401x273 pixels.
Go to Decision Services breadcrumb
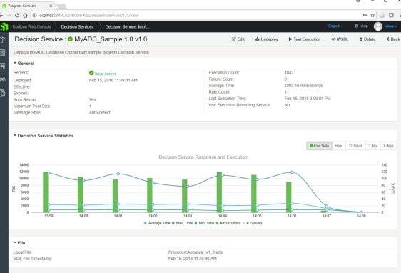(x=77, y=26)
